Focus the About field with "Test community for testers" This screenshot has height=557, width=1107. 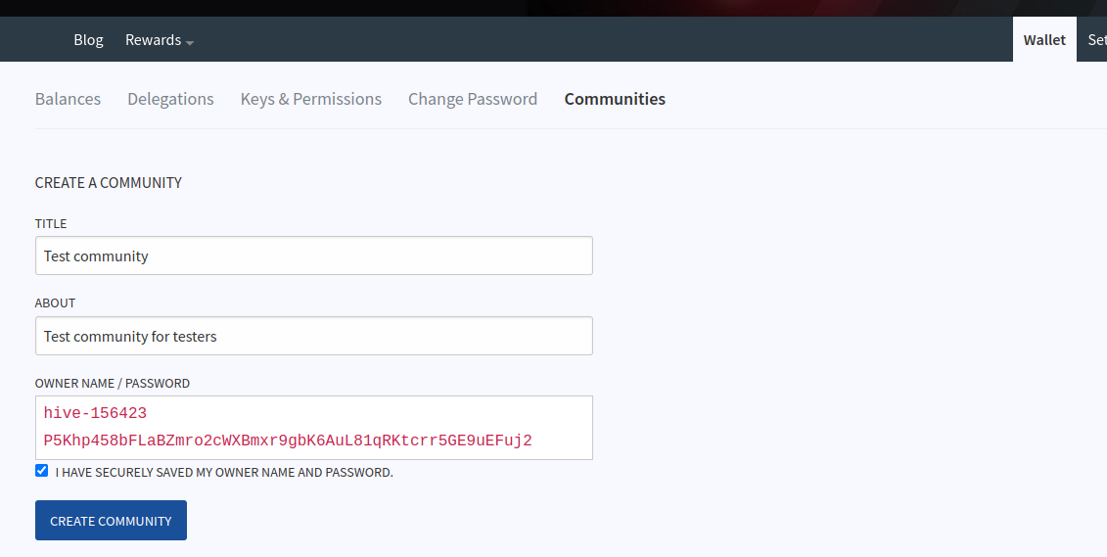tap(313, 336)
